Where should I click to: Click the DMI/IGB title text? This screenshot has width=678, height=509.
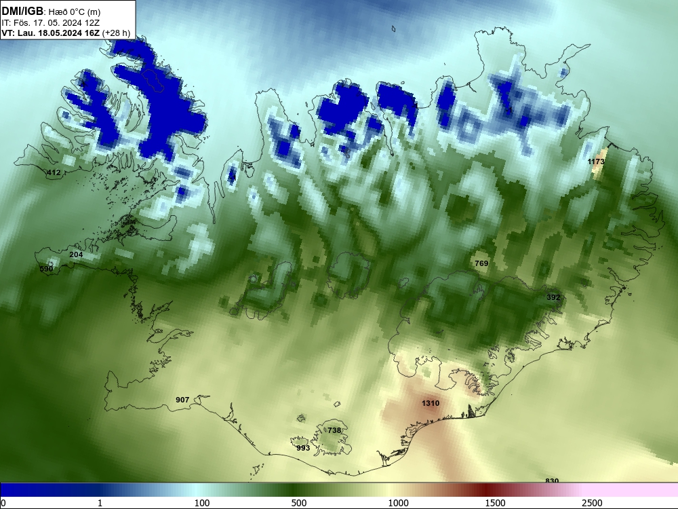(x=22, y=12)
